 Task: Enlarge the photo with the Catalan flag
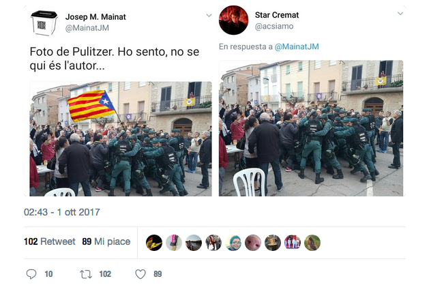click(121, 139)
